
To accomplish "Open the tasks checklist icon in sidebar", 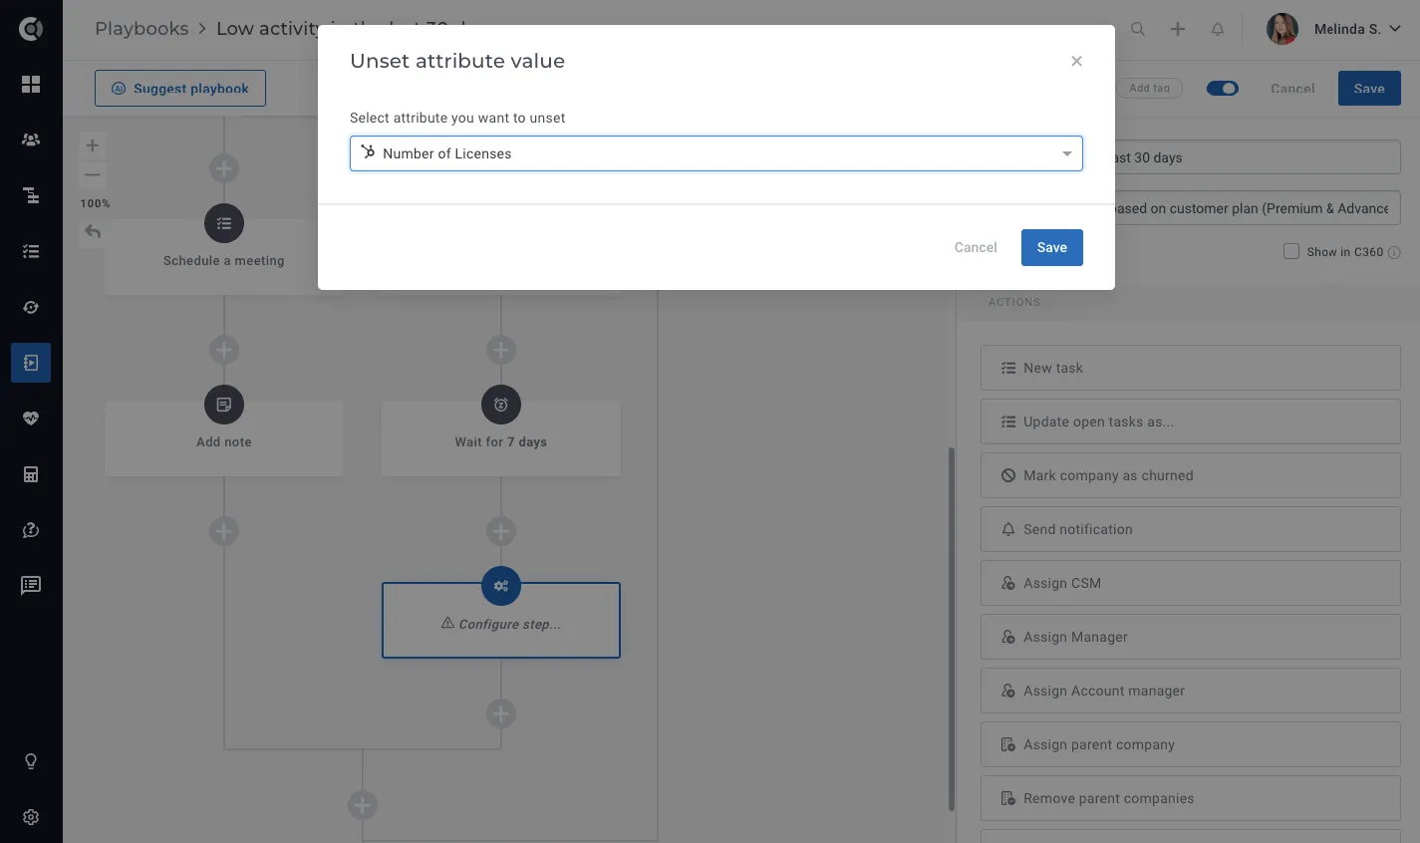I will pos(31,251).
